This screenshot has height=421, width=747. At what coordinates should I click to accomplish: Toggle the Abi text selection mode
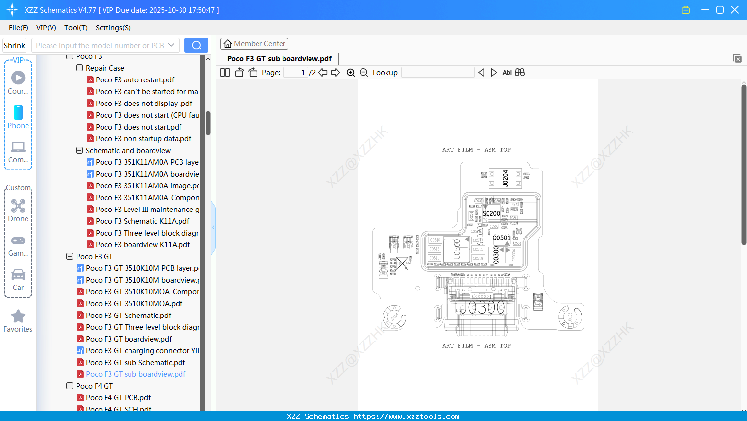507,72
